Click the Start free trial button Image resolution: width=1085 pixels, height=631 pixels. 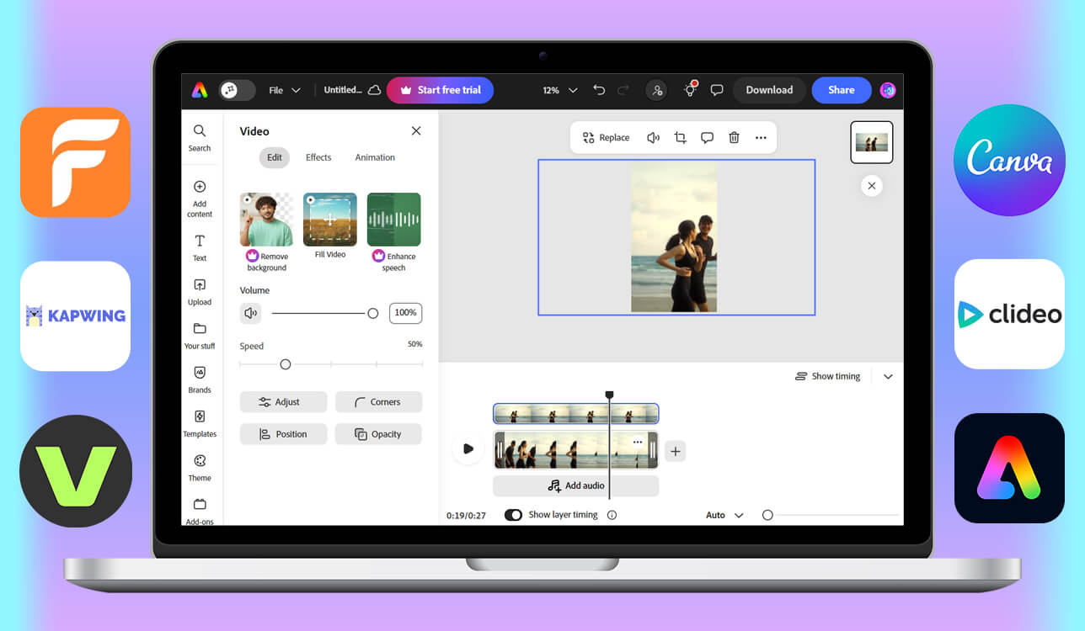click(440, 90)
